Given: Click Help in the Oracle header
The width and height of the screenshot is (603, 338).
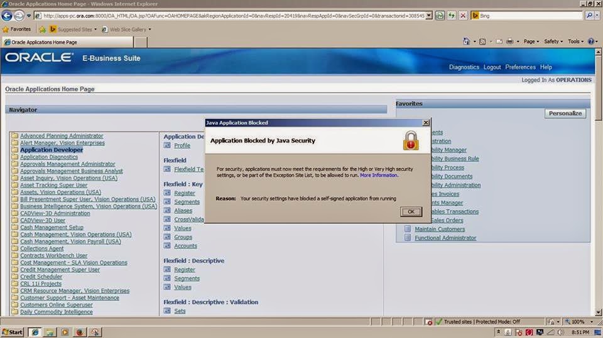Looking at the screenshot, I should click(546, 67).
